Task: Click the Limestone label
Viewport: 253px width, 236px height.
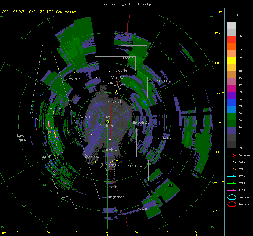Action: [53, 108]
